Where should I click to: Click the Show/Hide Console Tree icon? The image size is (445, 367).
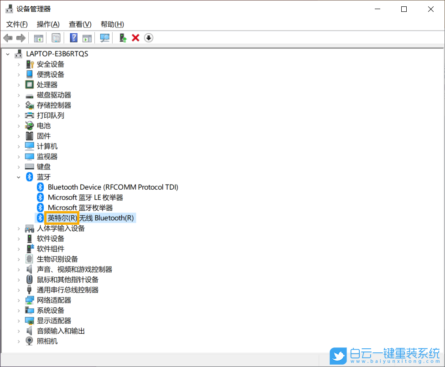point(38,38)
